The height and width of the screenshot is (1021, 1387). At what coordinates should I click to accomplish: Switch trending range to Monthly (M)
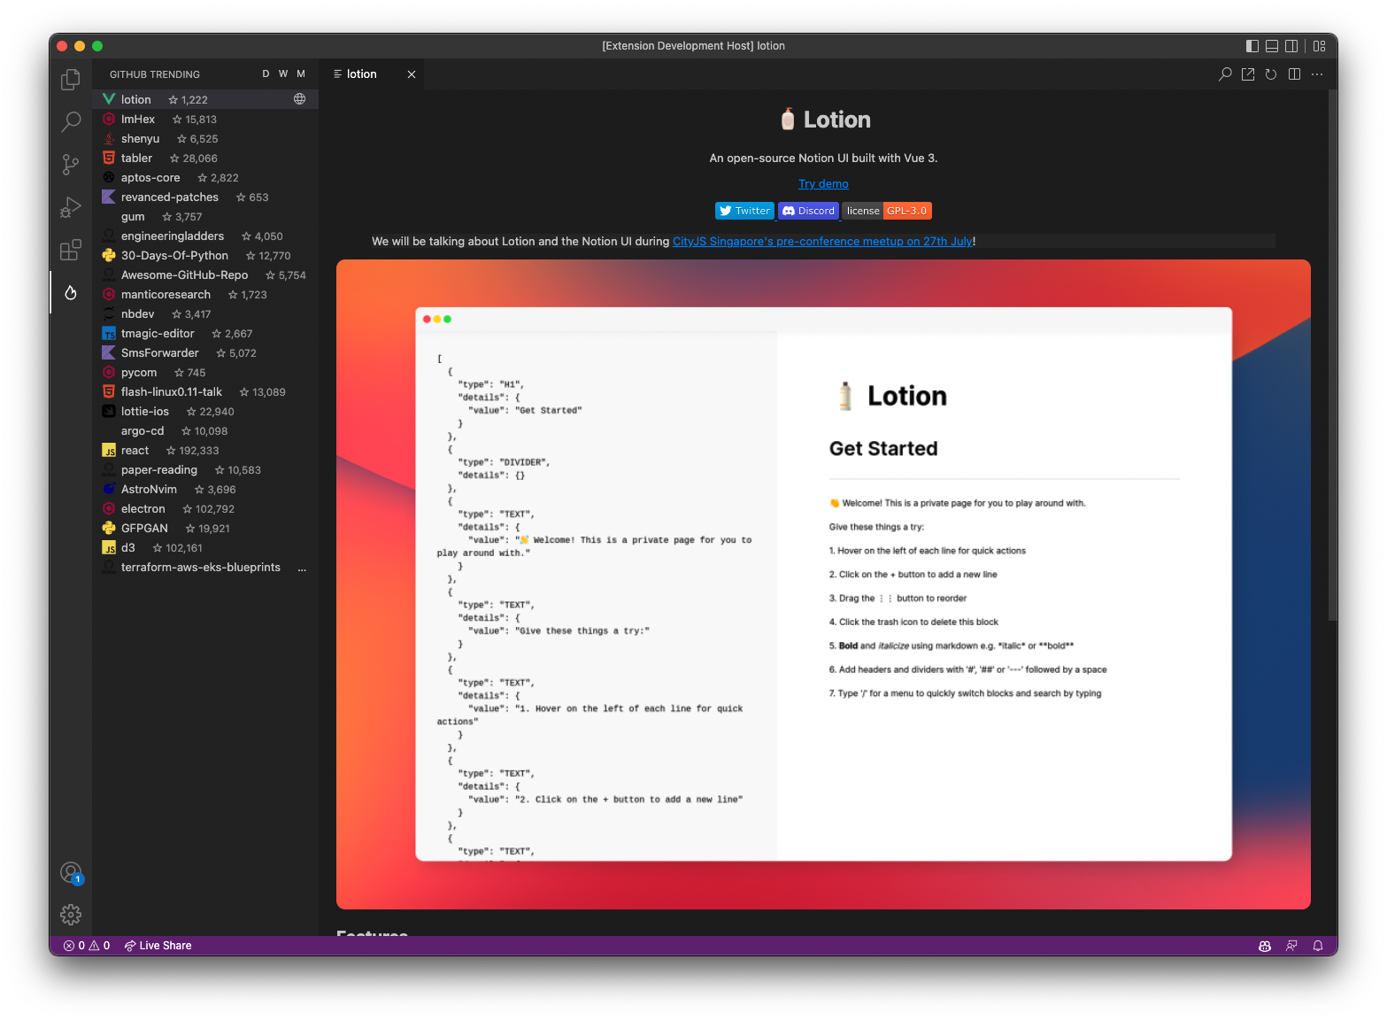(x=301, y=74)
